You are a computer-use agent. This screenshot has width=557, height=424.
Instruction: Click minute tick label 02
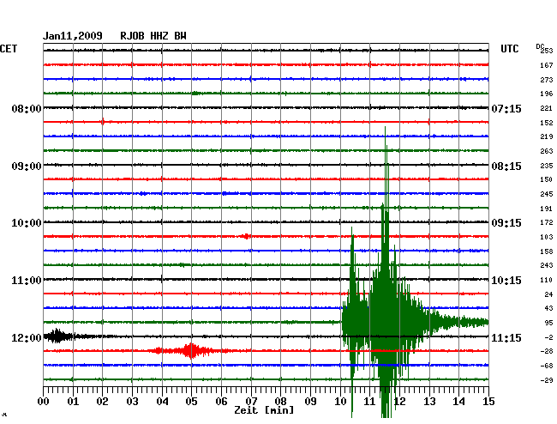click(x=102, y=401)
